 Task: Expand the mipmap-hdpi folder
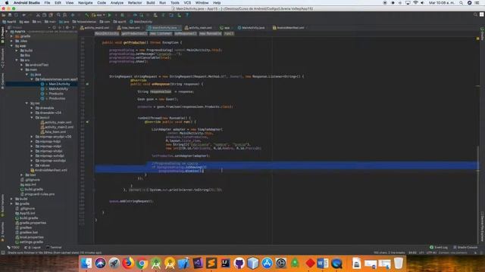tap(32, 141)
